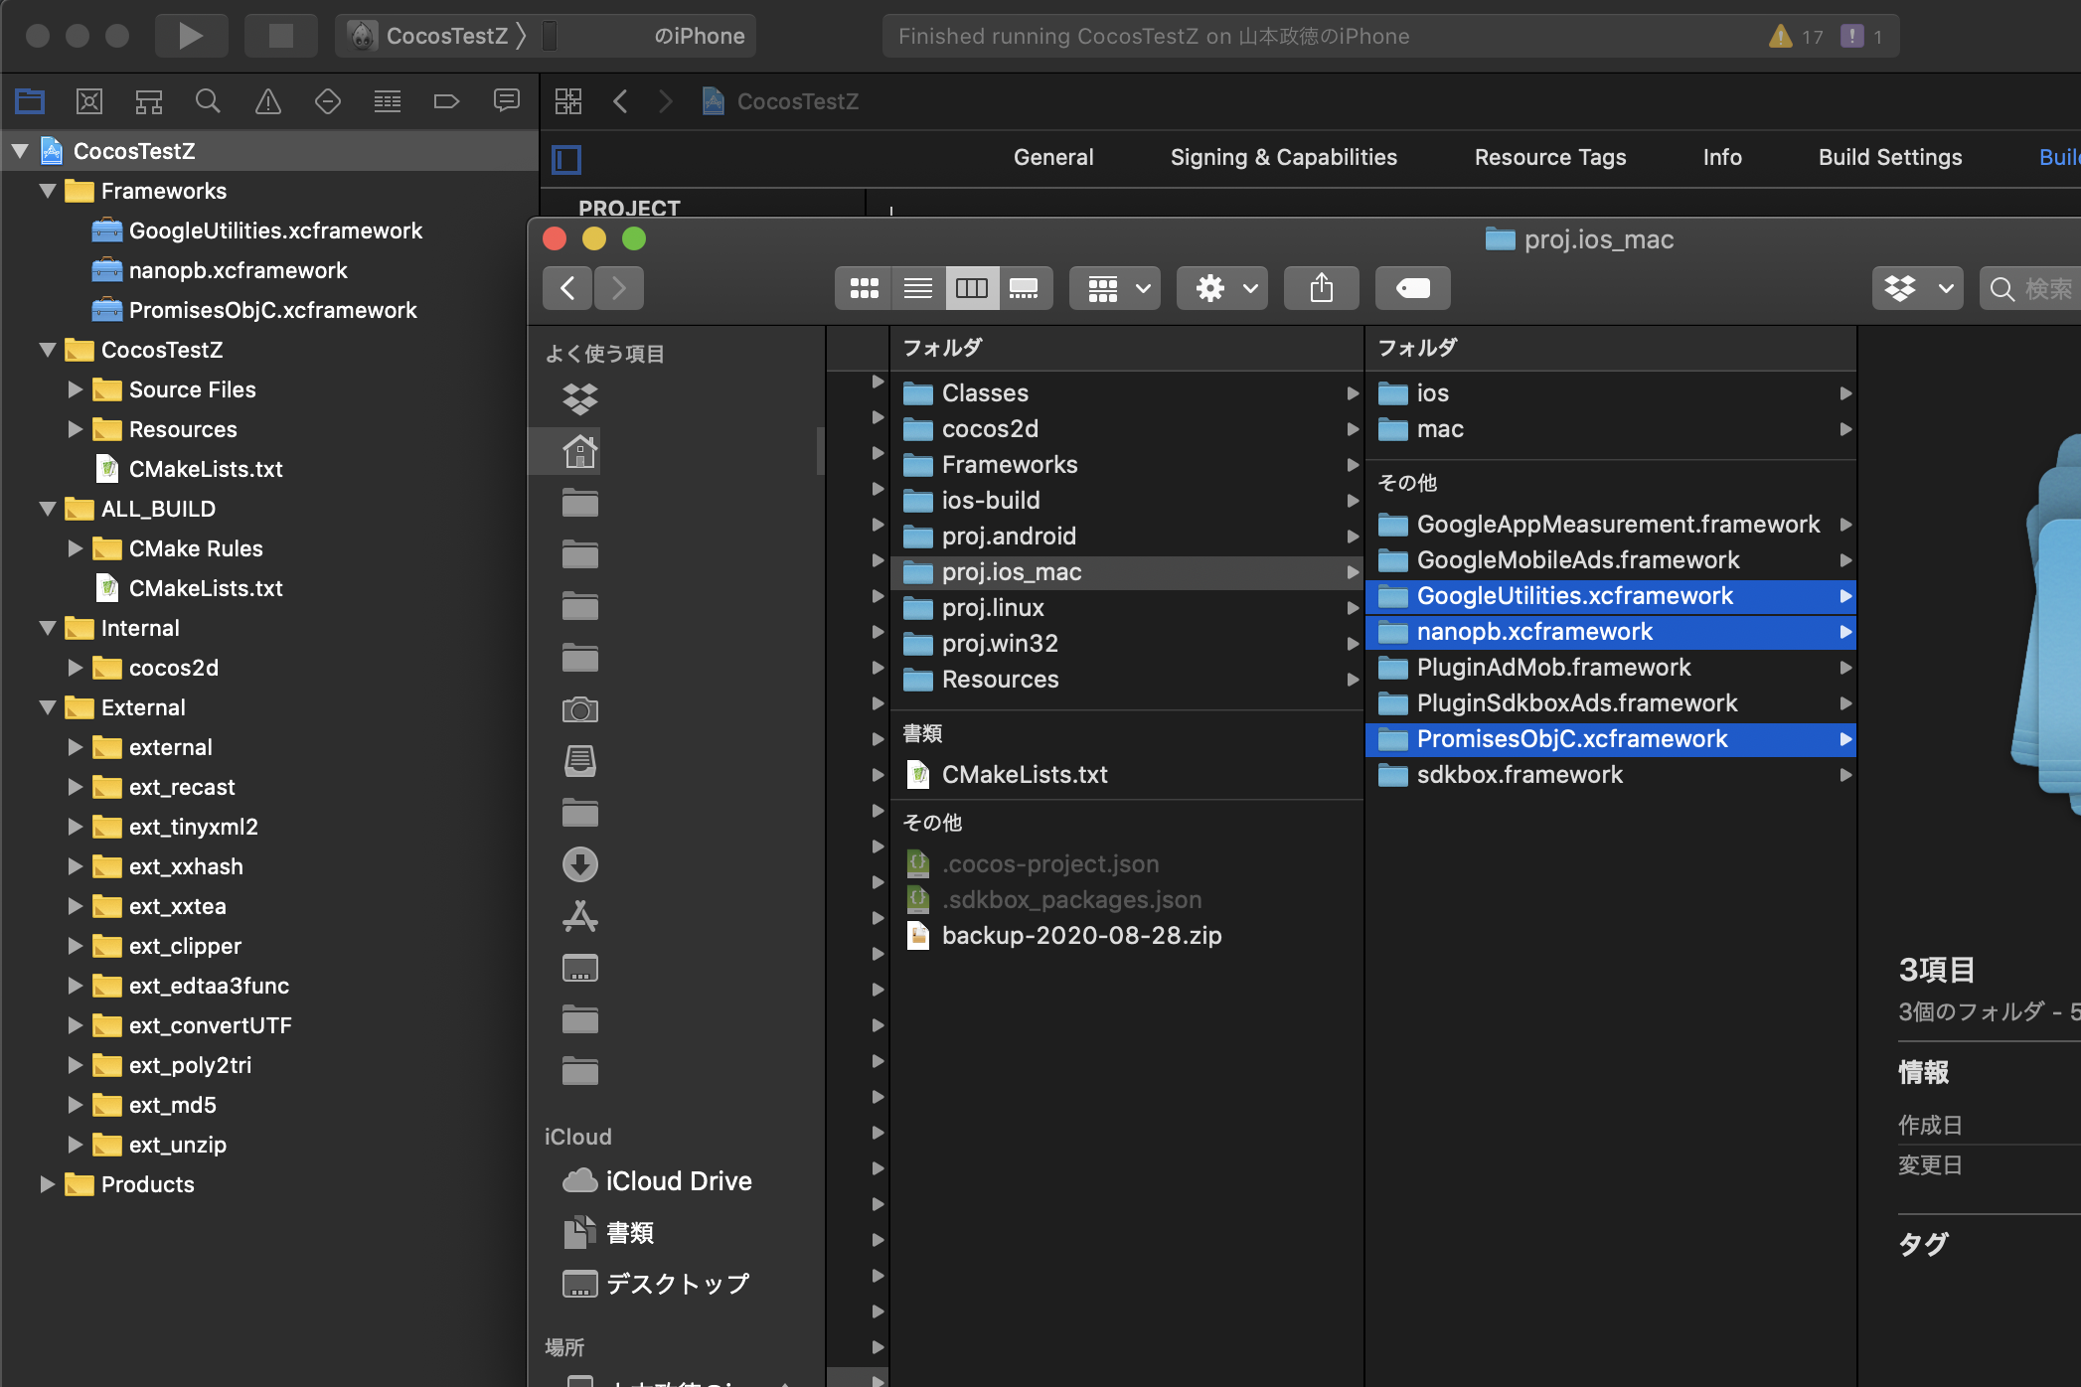Click the 17 warnings indicator
2081x1387 pixels.
pyautogui.click(x=1797, y=37)
